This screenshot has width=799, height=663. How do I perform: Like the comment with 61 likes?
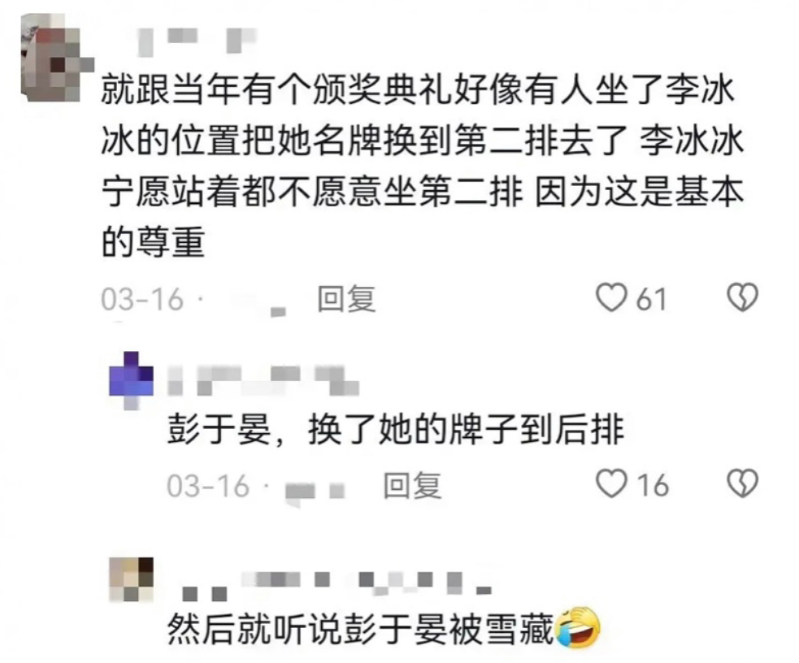coord(611,297)
